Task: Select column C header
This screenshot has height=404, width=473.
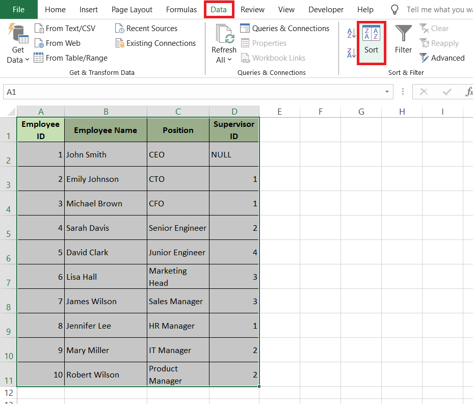Action: (178, 112)
